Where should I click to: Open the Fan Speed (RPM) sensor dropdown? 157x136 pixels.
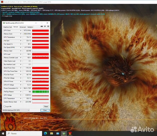click(x=21, y=47)
